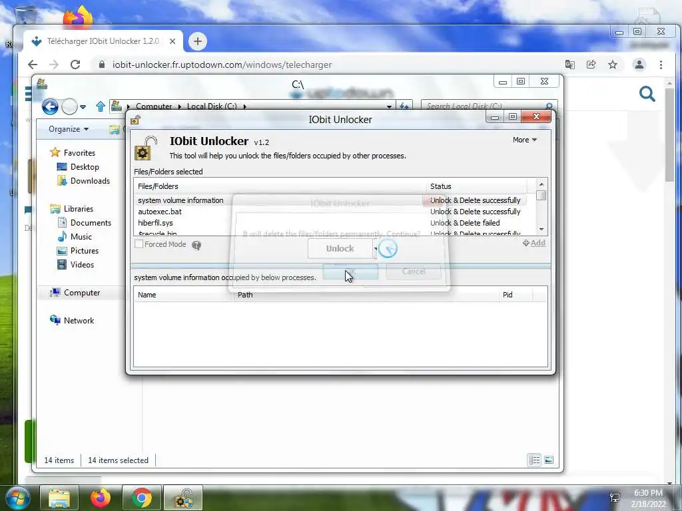The width and height of the screenshot is (682, 511).
Task: Open the Music library
Action: pyautogui.click(x=81, y=237)
